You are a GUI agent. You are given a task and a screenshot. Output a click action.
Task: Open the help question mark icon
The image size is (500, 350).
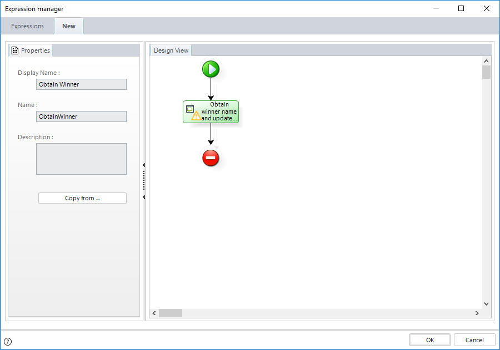click(x=8, y=342)
